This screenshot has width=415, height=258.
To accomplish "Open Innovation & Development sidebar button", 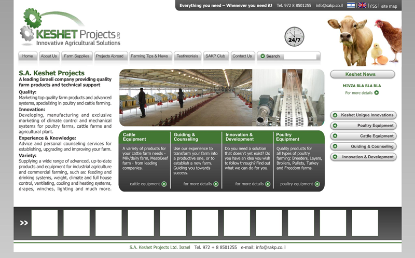I will tap(364, 157).
